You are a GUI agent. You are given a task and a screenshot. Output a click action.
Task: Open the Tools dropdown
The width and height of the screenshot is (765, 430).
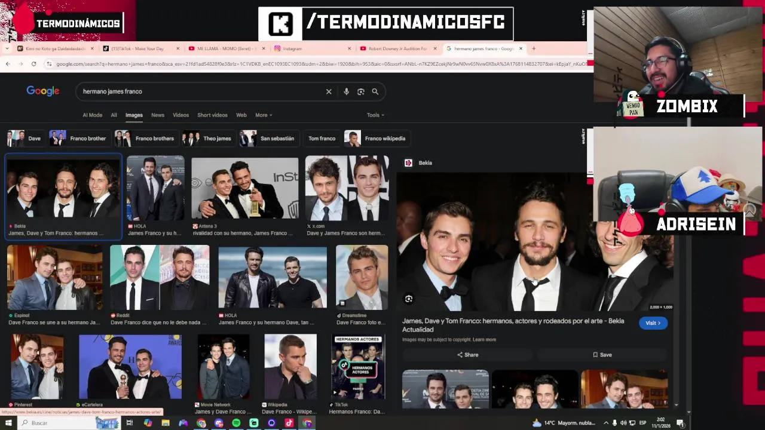click(x=375, y=115)
